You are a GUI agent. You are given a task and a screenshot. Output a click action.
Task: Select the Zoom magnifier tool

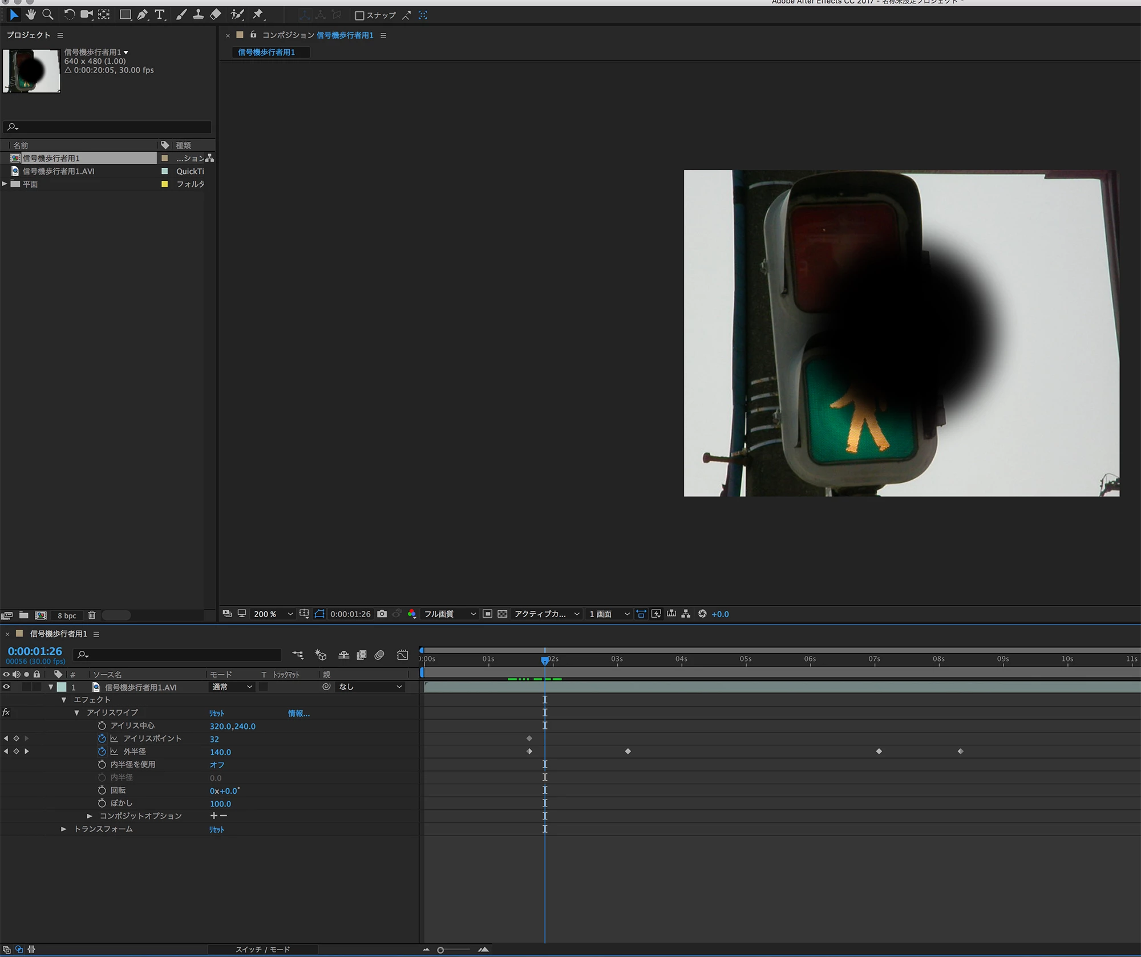tap(48, 15)
